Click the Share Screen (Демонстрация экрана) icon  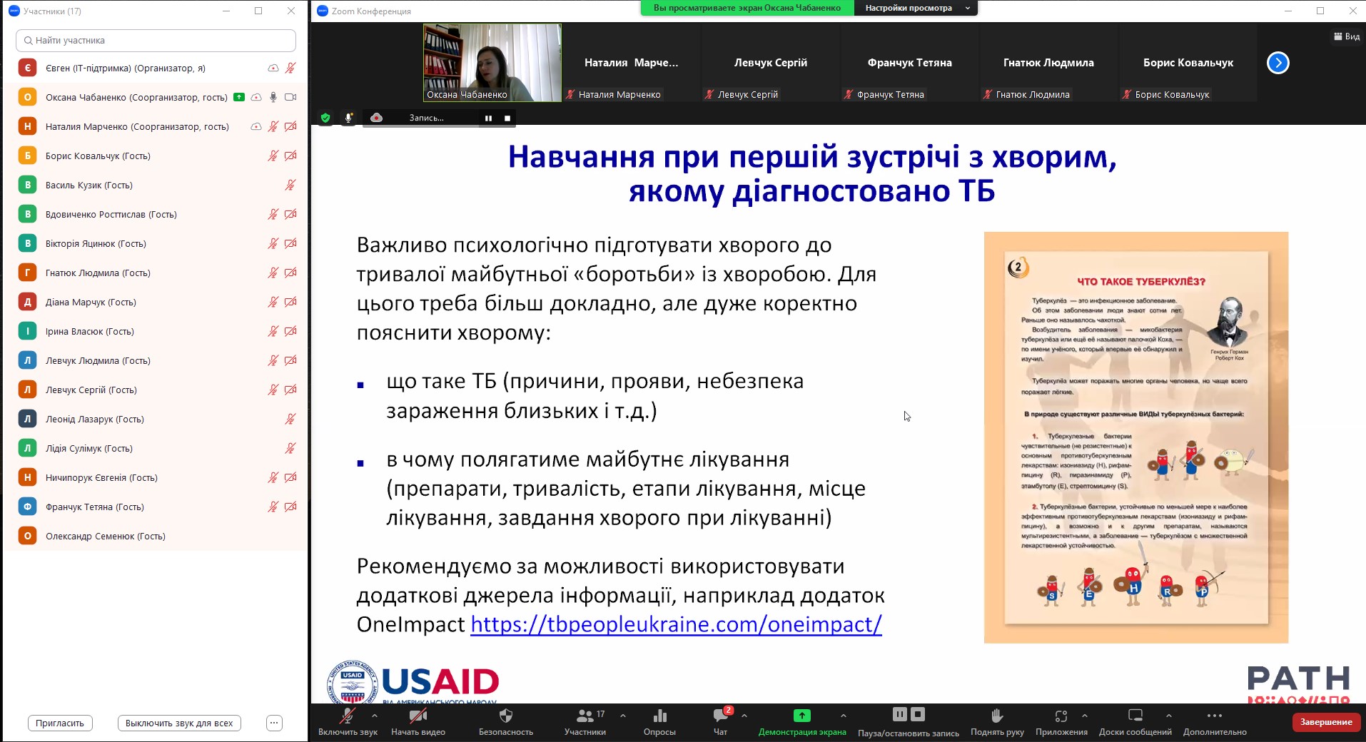point(801,716)
